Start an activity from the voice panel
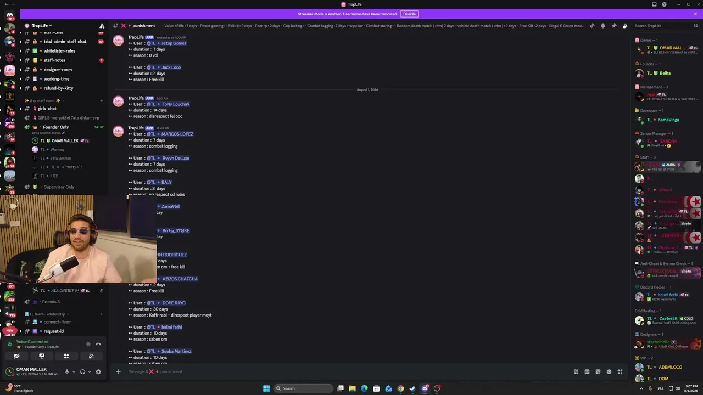 coord(66,356)
